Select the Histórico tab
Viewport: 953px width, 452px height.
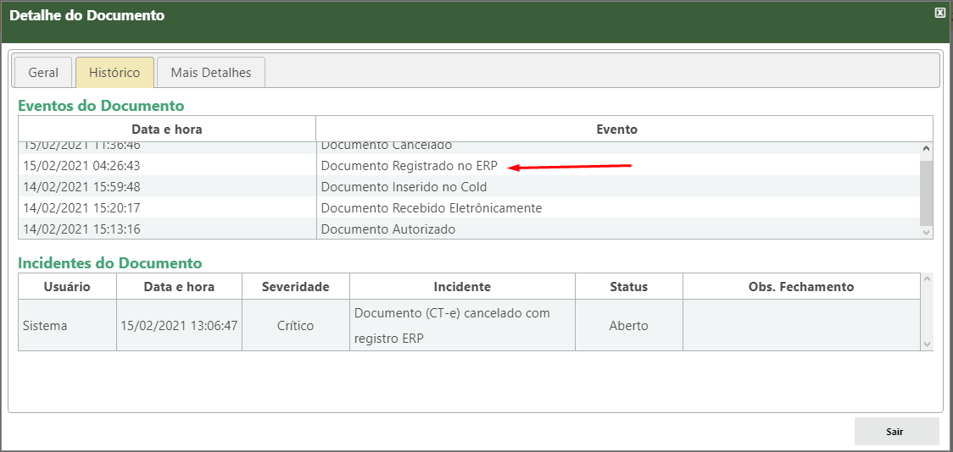(114, 73)
